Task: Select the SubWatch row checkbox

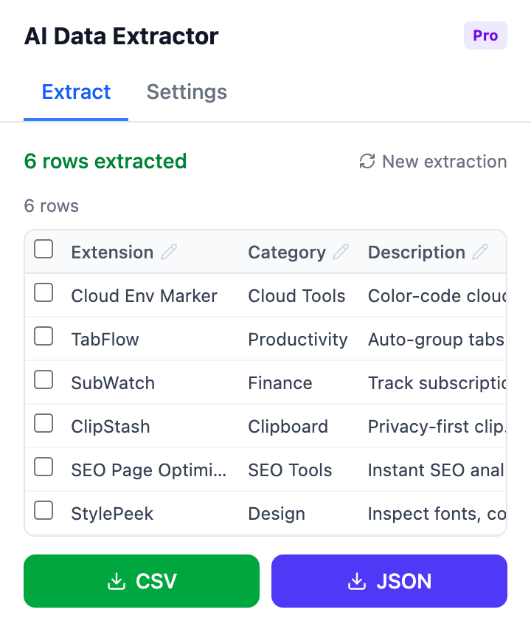Action: [x=44, y=379]
